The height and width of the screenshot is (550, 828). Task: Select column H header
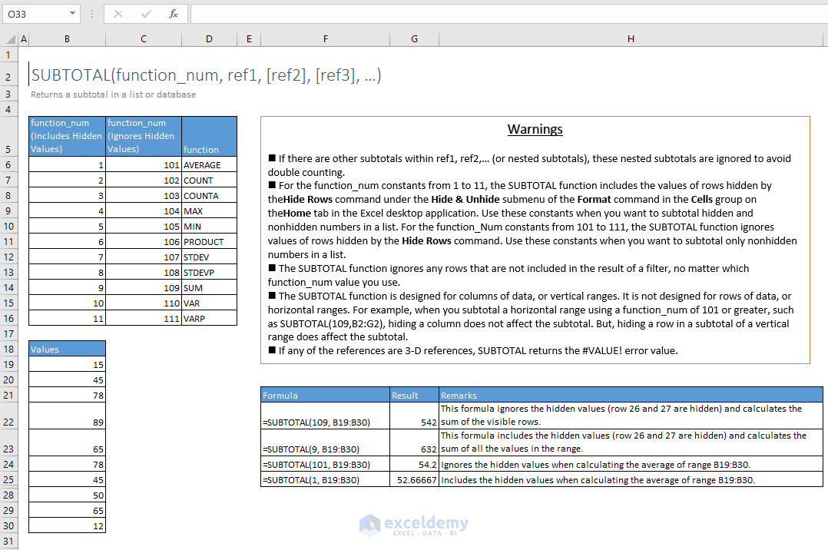pos(631,39)
